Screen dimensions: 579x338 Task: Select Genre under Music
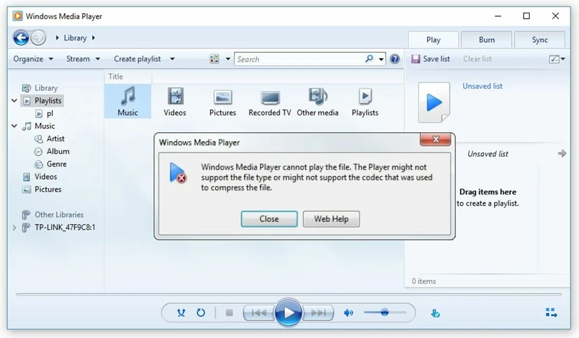tap(51, 164)
